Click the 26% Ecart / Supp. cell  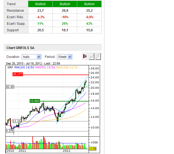click(x=65, y=24)
